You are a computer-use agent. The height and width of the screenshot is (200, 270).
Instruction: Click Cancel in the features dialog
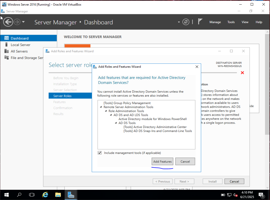tap(185, 162)
